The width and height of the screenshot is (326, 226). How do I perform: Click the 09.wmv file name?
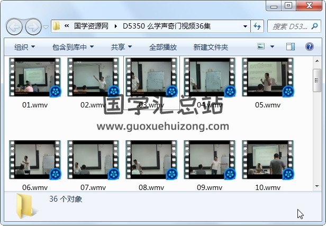[210, 187]
